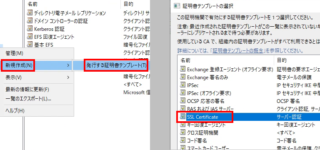Click the IPSec template icon in the dialog
The width and height of the screenshot is (320, 150).
pos(182,85)
